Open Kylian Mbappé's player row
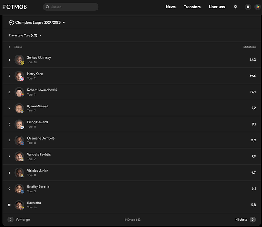Viewport: 262px width, 227px height. (x=132, y=108)
